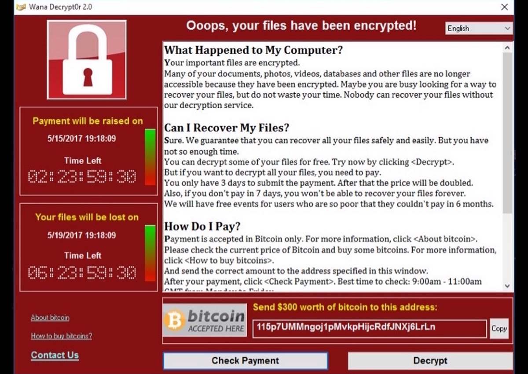528x374 pixels.
Task: Click the files lost progress bar
Action: tap(150, 253)
